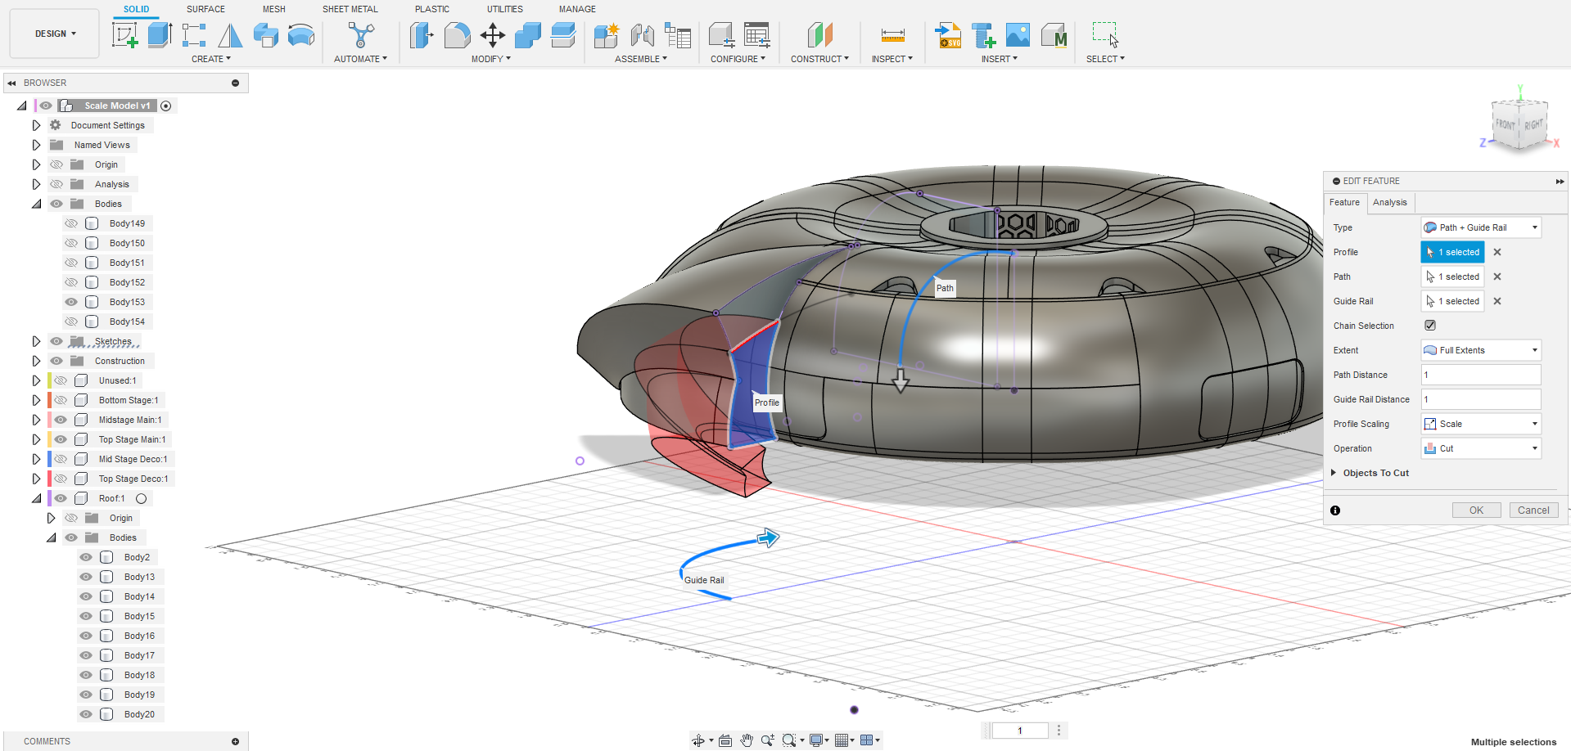Click the Insert McMaster-Carr component icon
Viewport: 1571px width, 751px height.
click(x=1054, y=35)
